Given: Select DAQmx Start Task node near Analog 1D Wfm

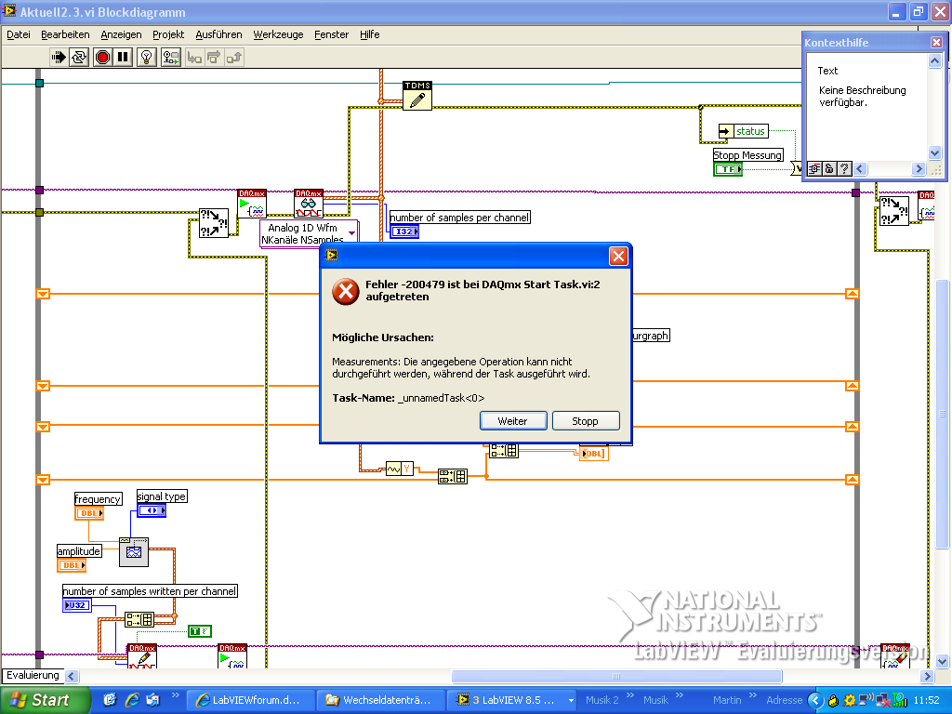Looking at the screenshot, I should pyautogui.click(x=252, y=204).
